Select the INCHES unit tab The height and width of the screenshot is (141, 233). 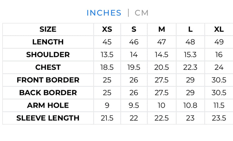(104, 13)
